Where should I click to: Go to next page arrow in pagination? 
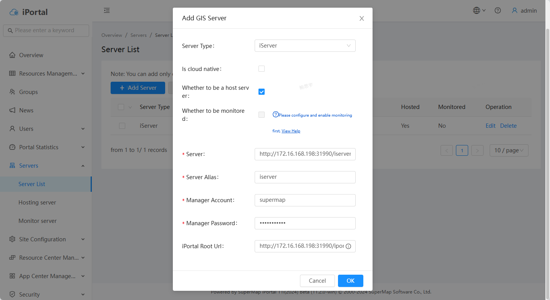(477, 150)
